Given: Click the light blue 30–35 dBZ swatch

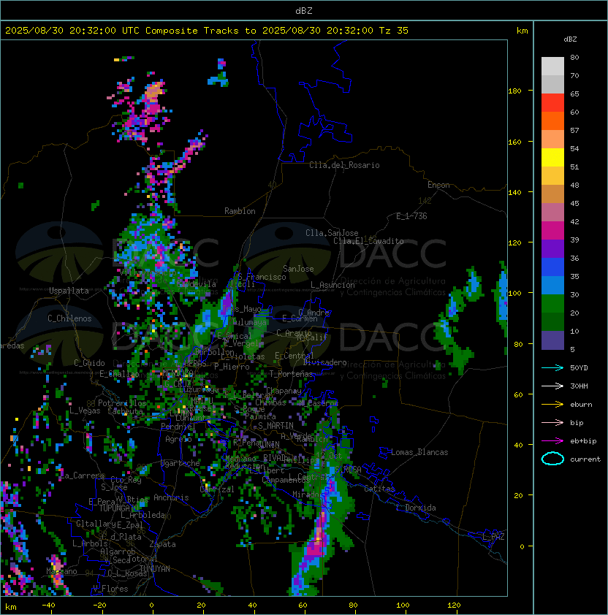Looking at the screenshot, I should (x=552, y=285).
